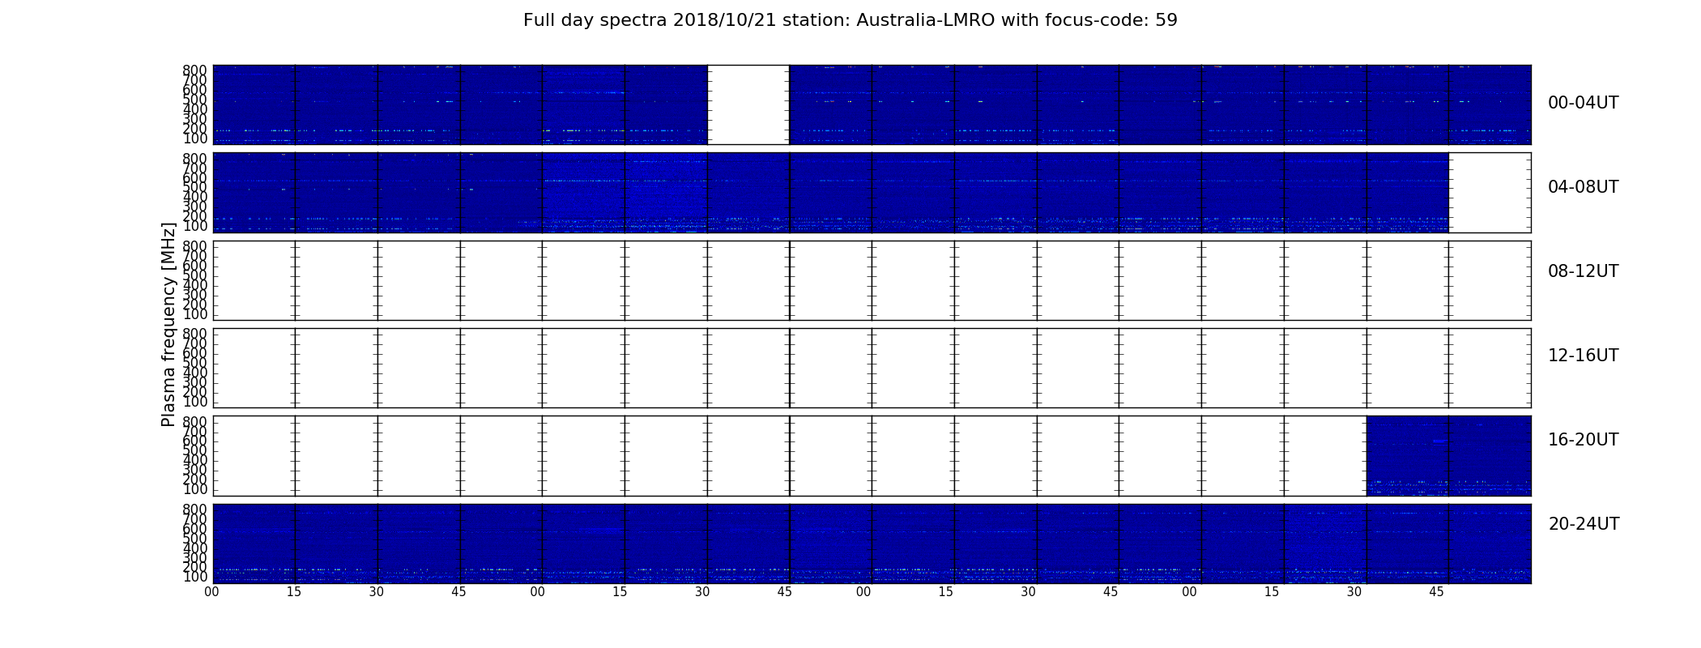Click inside the empty 12-16UT panel

coord(872,368)
